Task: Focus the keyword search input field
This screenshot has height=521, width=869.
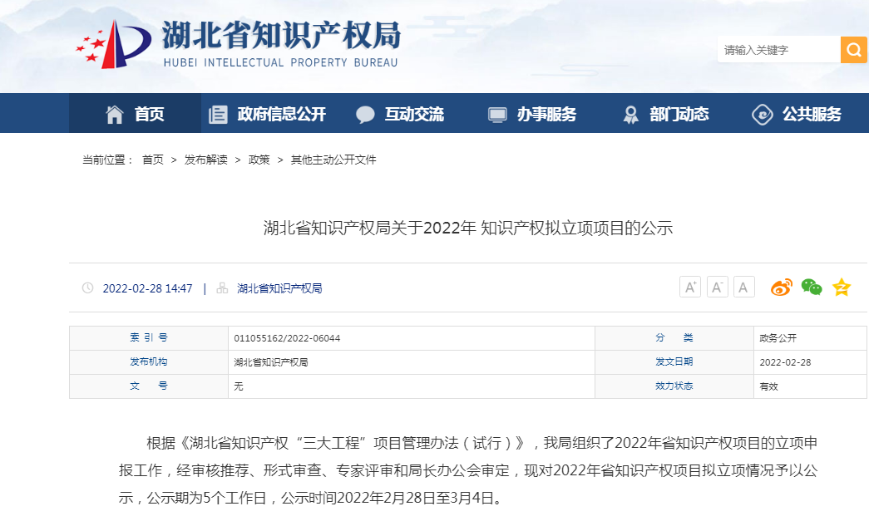Action: point(778,50)
